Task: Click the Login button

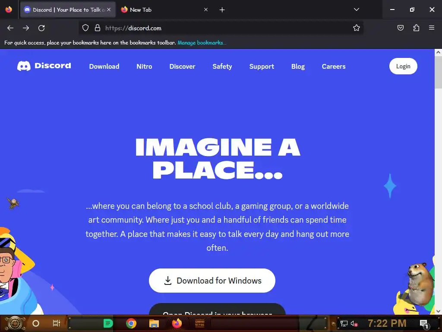Action: pyautogui.click(x=403, y=66)
